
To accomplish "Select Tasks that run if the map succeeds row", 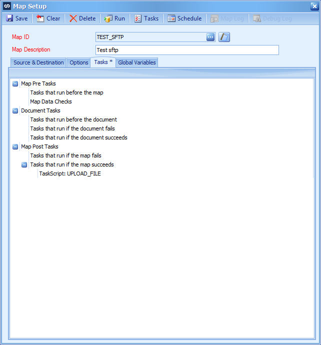I will pyautogui.click(x=72, y=165).
